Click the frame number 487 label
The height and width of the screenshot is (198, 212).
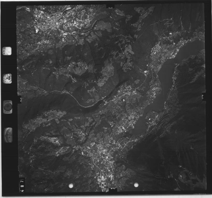22,185
